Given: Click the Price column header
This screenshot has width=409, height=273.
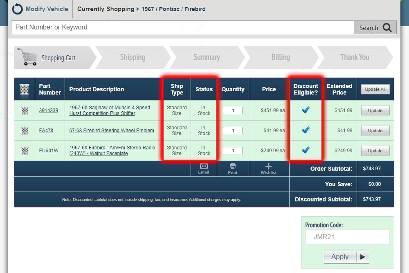Looking at the screenshot, I should tap(269, 89).
